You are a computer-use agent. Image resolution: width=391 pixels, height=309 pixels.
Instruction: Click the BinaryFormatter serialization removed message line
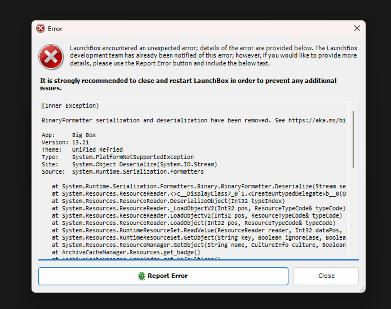pyautogui.click(x=194, y=120)
